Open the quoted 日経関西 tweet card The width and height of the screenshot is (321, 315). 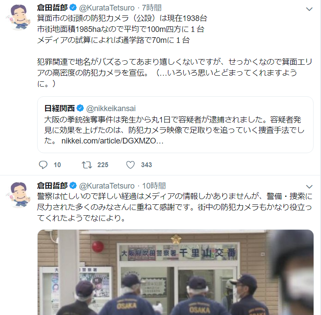(175, 125)
